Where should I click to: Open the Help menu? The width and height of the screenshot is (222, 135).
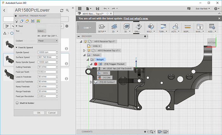[x=217, y=9]
